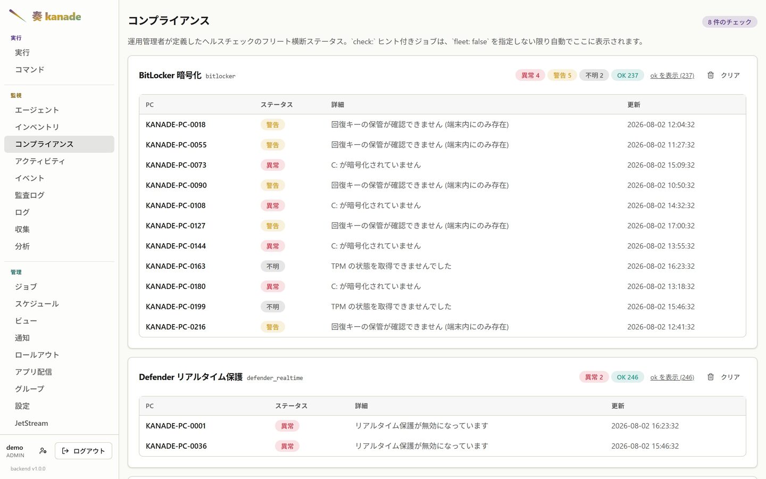Click the 異常 4 badge in BitLocker card
Screen dimensions: 766x479
[x=530, y=75]
